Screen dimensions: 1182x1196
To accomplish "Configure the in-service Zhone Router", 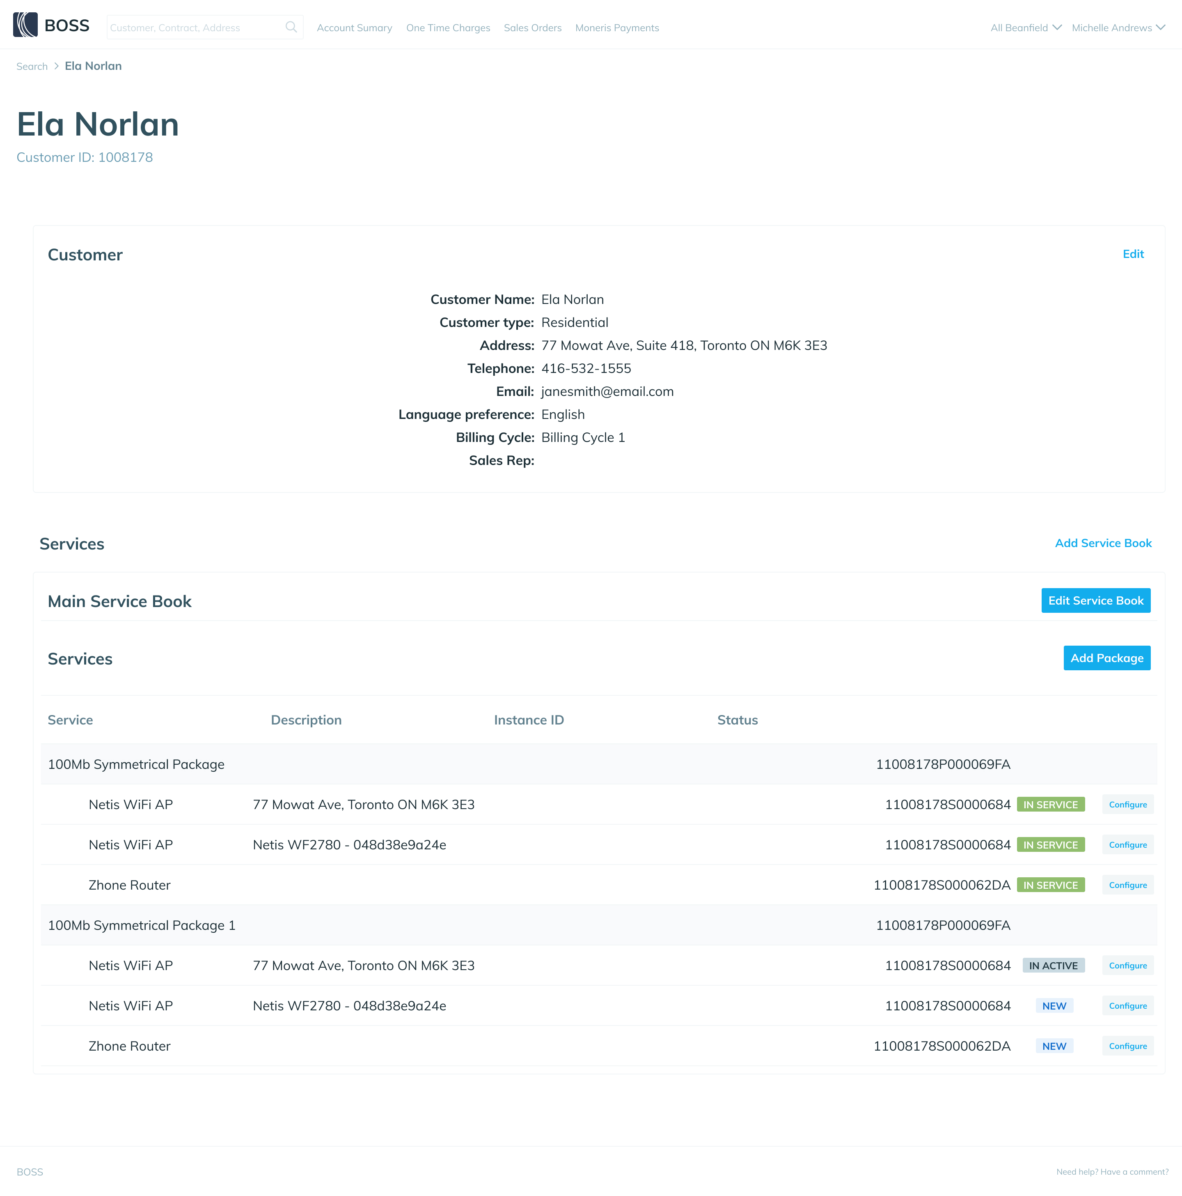I will pyautogui.click(x=1127, y=885).
